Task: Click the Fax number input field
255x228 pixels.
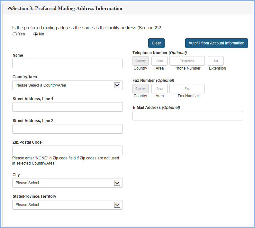Action: tap(187, 89)
